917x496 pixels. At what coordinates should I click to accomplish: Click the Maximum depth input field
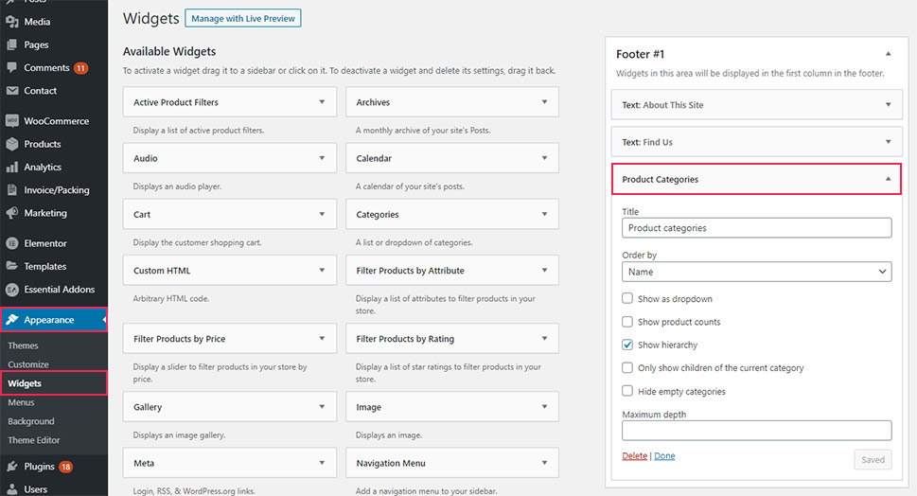tap(756, 431)
